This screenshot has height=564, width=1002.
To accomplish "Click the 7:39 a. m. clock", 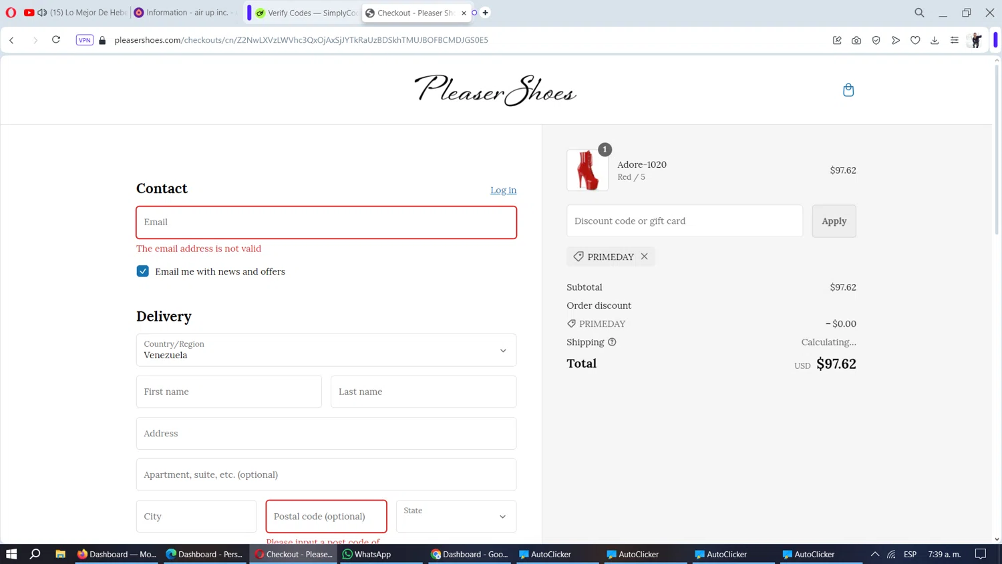I will pyautogui.click(x=945, y=554).
